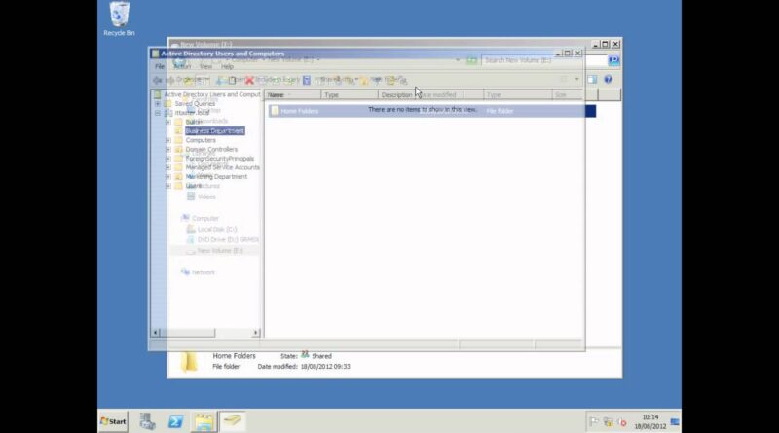Switch to the Active Directory taskbar button
Screen dimensions: 779x433
tap(233, 421)
